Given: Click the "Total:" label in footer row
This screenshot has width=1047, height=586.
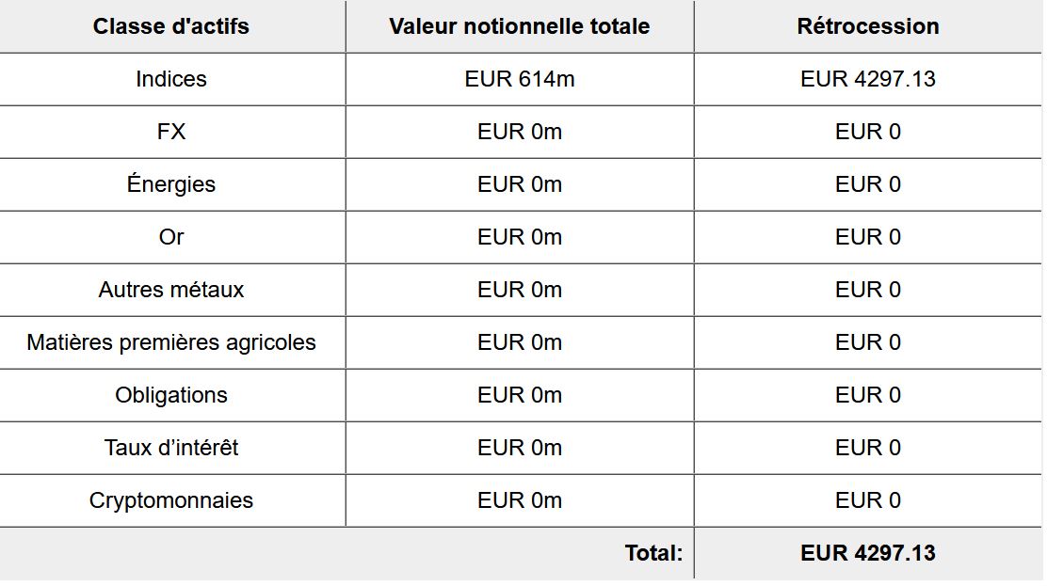Looking at the screenshot, I should pos(653,553).
